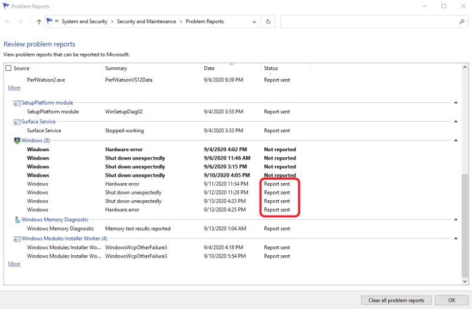
Task: Select the PerfWatson2.exe report row
Action: [158, 80]
